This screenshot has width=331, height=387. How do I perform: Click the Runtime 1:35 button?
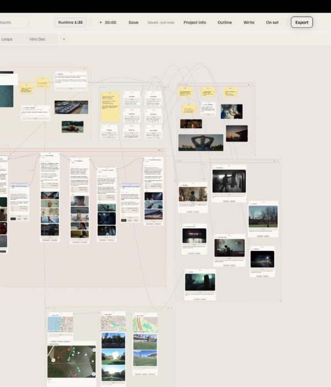(70, 23)
